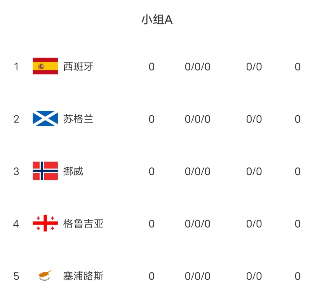The width and height of the screenshot is (313, 306).
Task: Click the 小组A group title
Action: click(x=157, y=20)
